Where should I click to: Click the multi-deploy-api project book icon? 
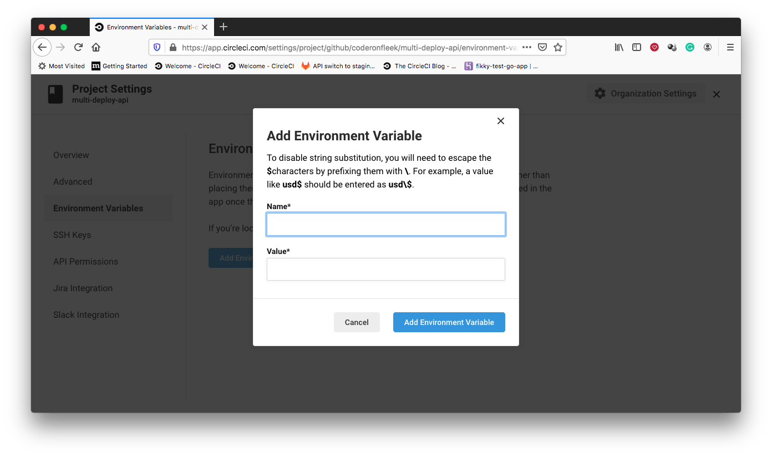point(55,94)
